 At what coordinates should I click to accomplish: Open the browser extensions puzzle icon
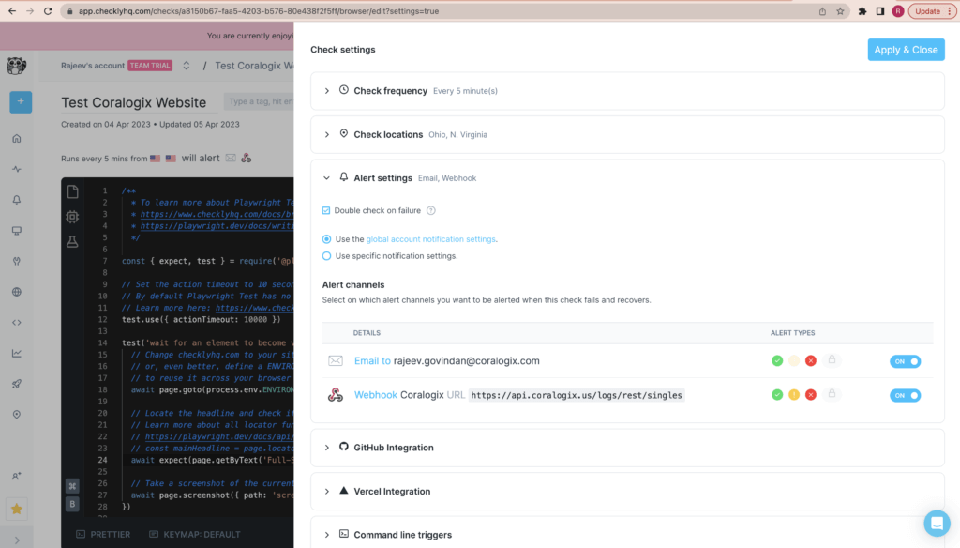point(862,11)
